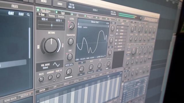Toggle the Pitch Atmo layer power LED
Screen dimensions: 184x103
coord(38,10)
